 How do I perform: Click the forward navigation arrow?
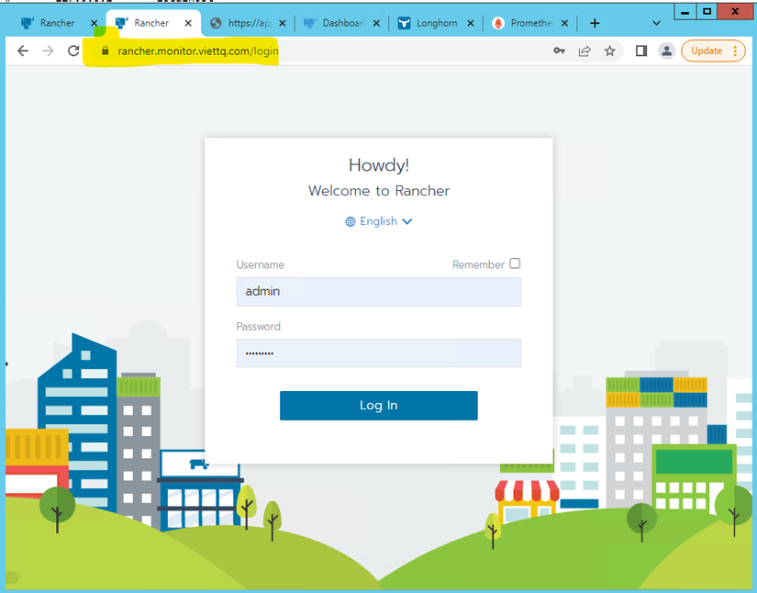49,50
